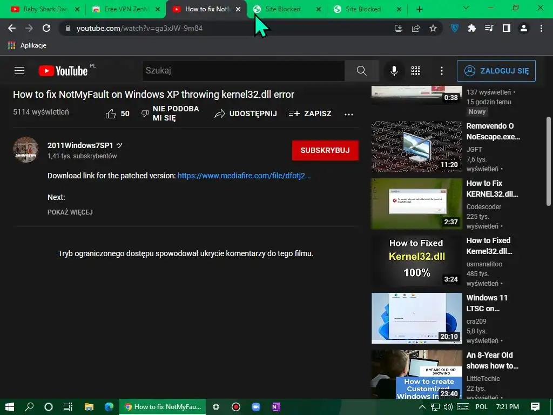Focus the Szukaj search field
The height and width of the screenshot is (415, 553).
point(244,71)
